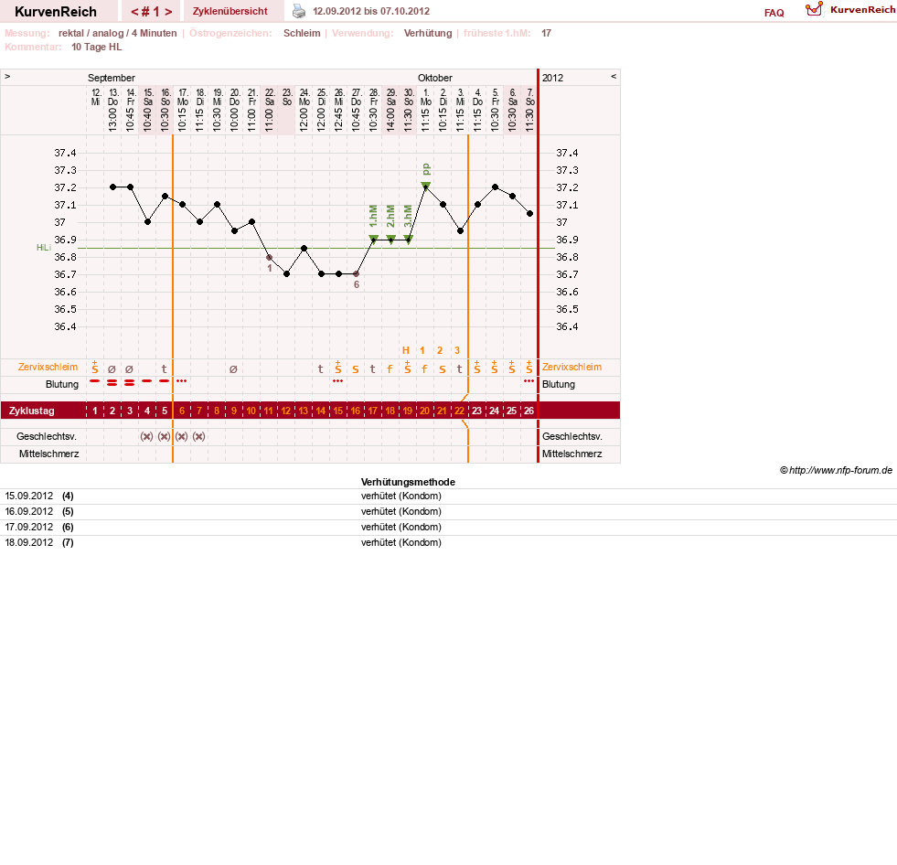Click the 2012 year label
This screenshot has height=865, width=897.
(x=552, y=78)
